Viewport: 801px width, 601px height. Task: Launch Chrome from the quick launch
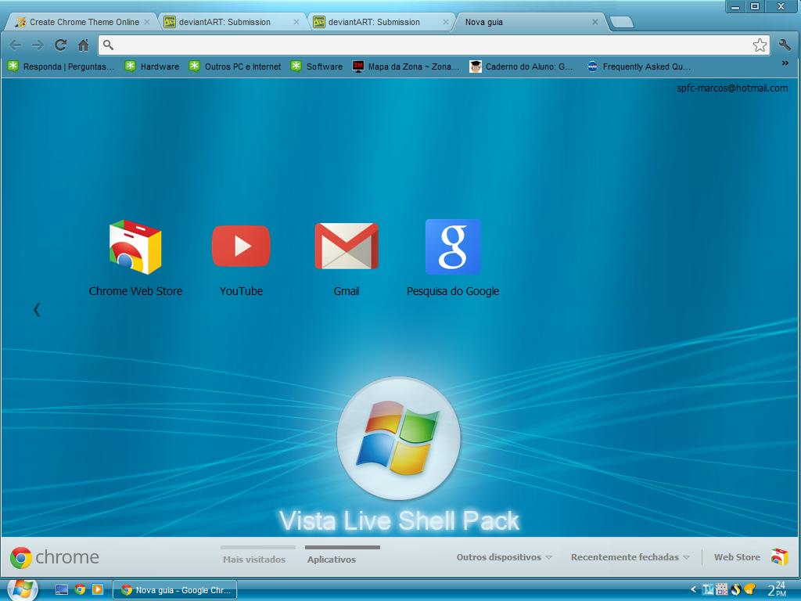pos(80,589)
